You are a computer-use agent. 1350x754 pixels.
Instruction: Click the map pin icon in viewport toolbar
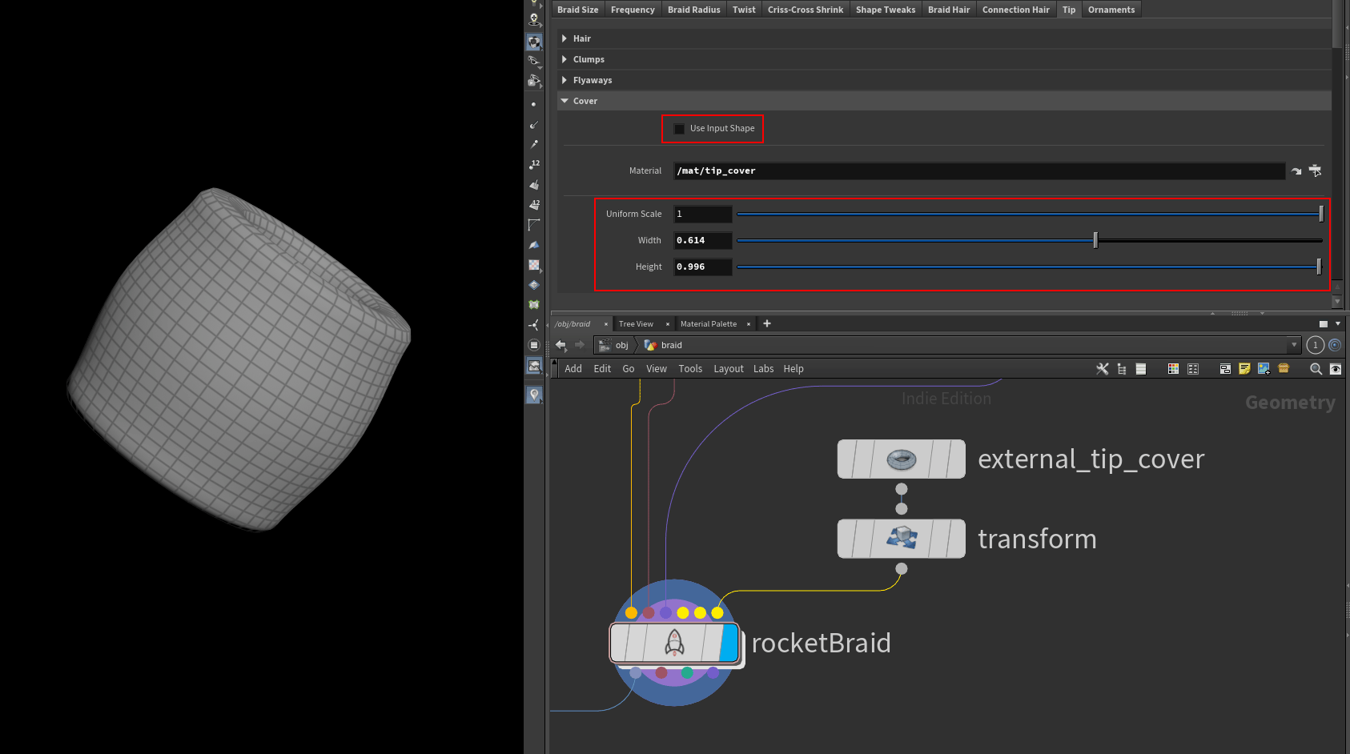coord(534,395)
